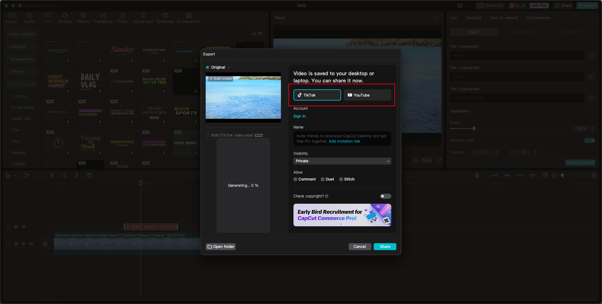Image resolution: width=602 pixels, height=304 pixels.
Task: Choose TikTok as the share platform
Action: tap(317, 95)
